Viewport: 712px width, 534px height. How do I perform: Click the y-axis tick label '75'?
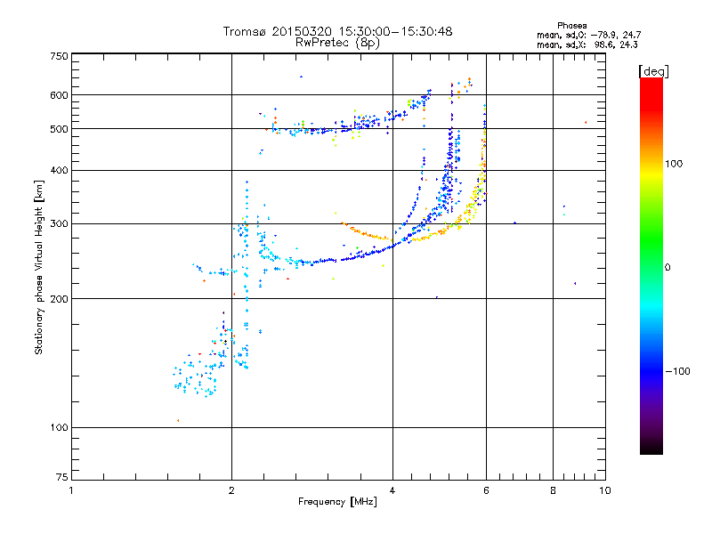62,477
